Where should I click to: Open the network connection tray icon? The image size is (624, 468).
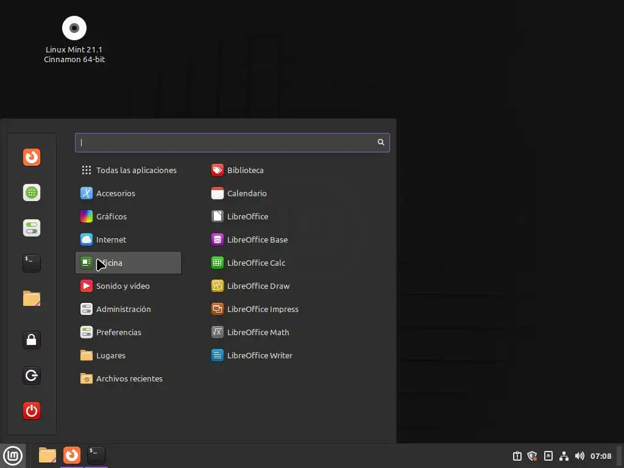564,456
